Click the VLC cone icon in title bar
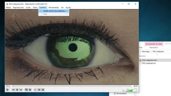Viewport: 171px width, 96px height. tap(7, 4)
